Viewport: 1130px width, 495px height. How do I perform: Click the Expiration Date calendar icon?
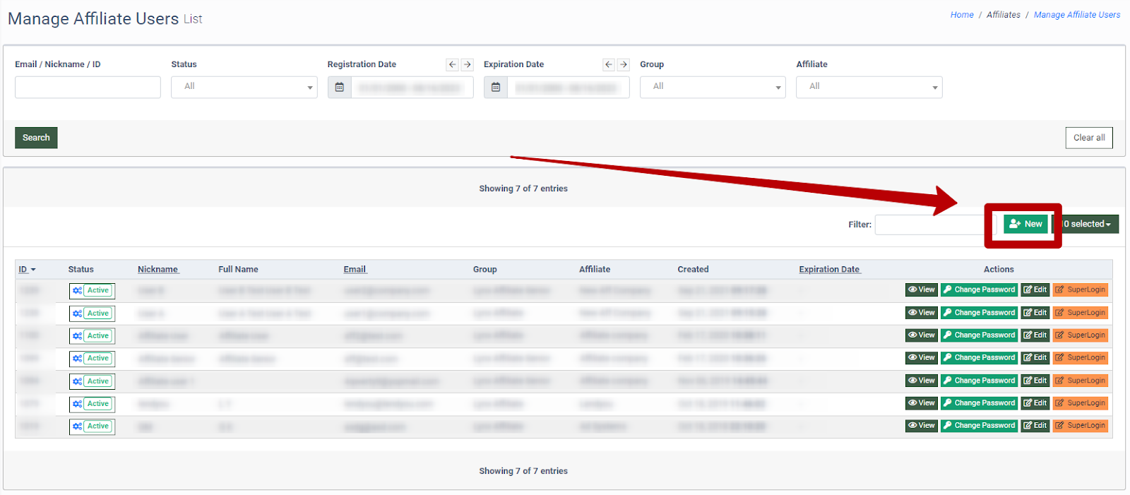(x=496, y=88)
